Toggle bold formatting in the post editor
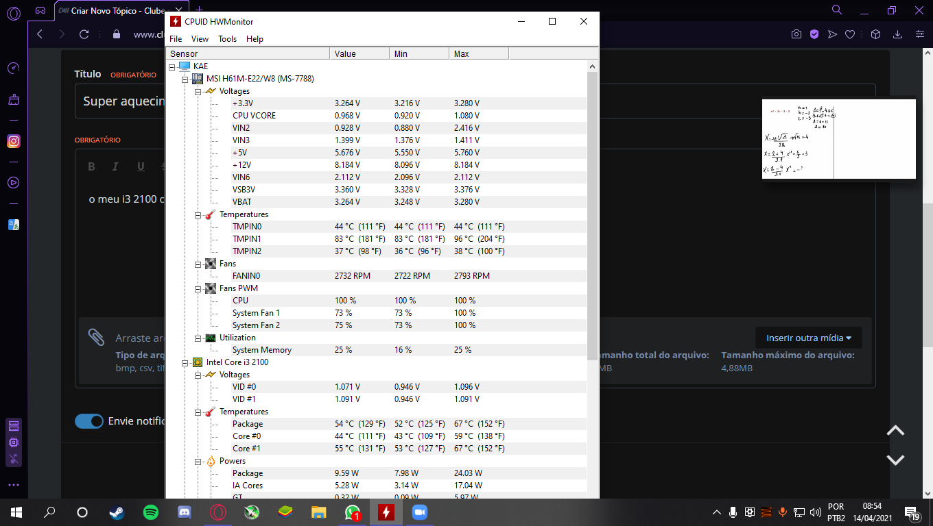The height and width of the screenshot is (526, 933). (x=91, y=166)
